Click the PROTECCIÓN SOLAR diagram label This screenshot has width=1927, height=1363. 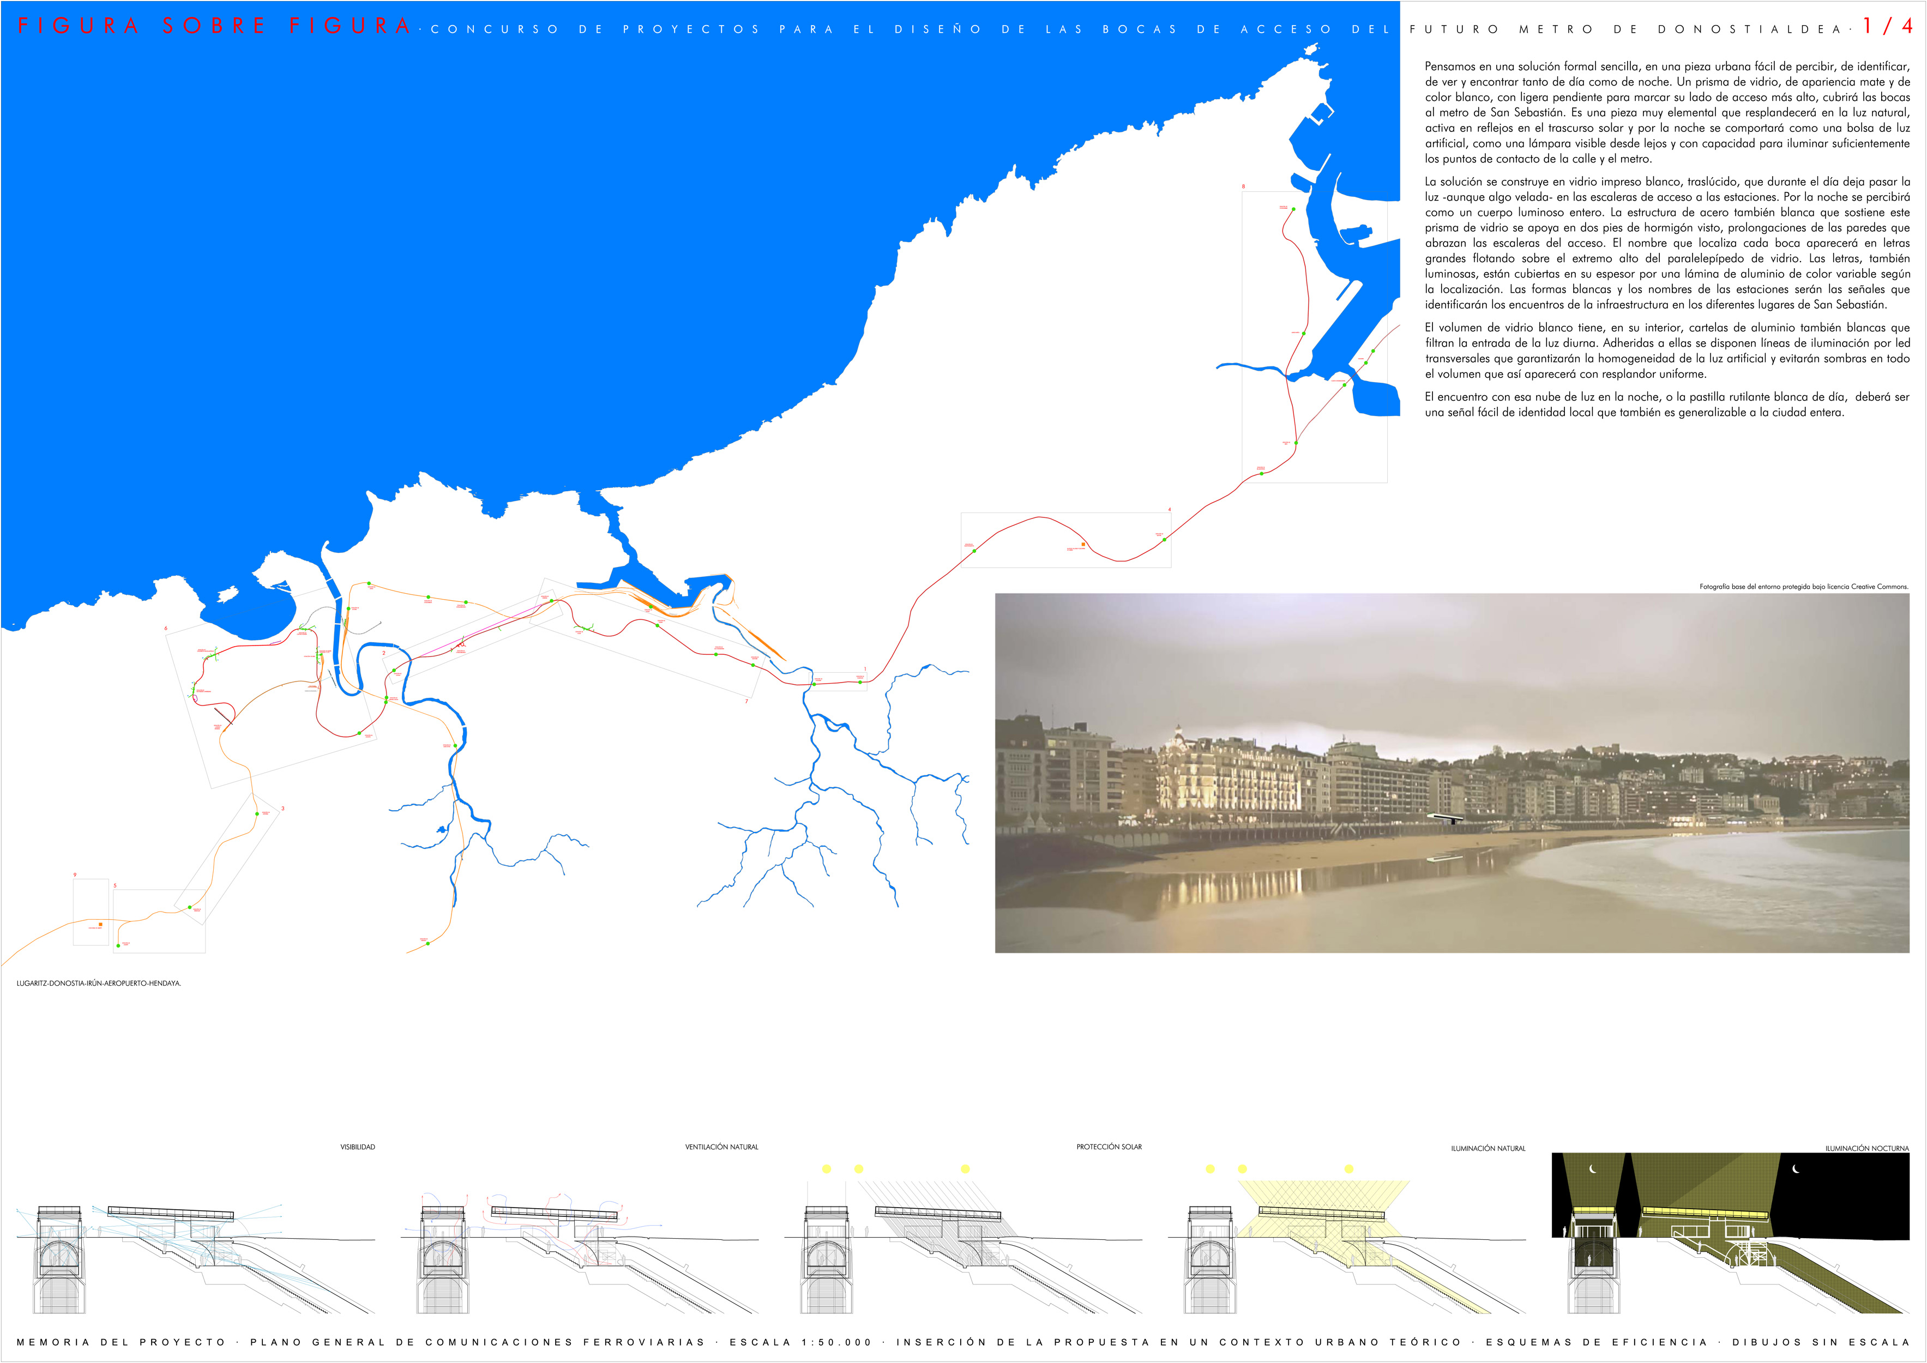pos(1109,1147)
